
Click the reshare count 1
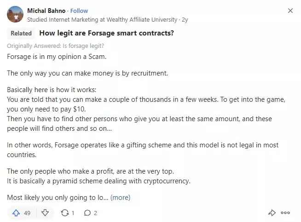(73, 213)
